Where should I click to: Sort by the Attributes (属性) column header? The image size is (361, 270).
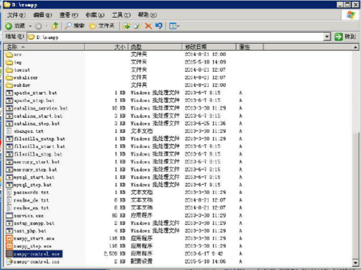pos(250,47)
